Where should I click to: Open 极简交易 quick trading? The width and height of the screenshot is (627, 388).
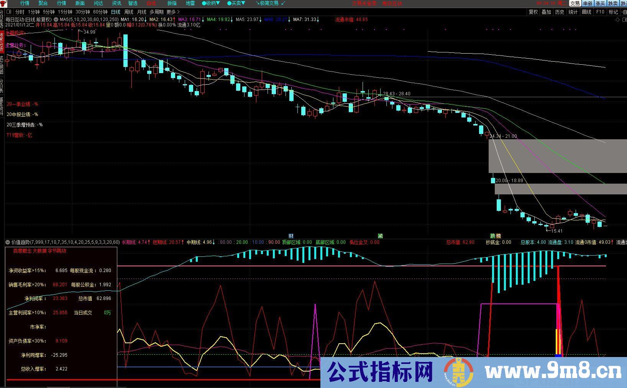pyautogui.click(x=271, y=3)
